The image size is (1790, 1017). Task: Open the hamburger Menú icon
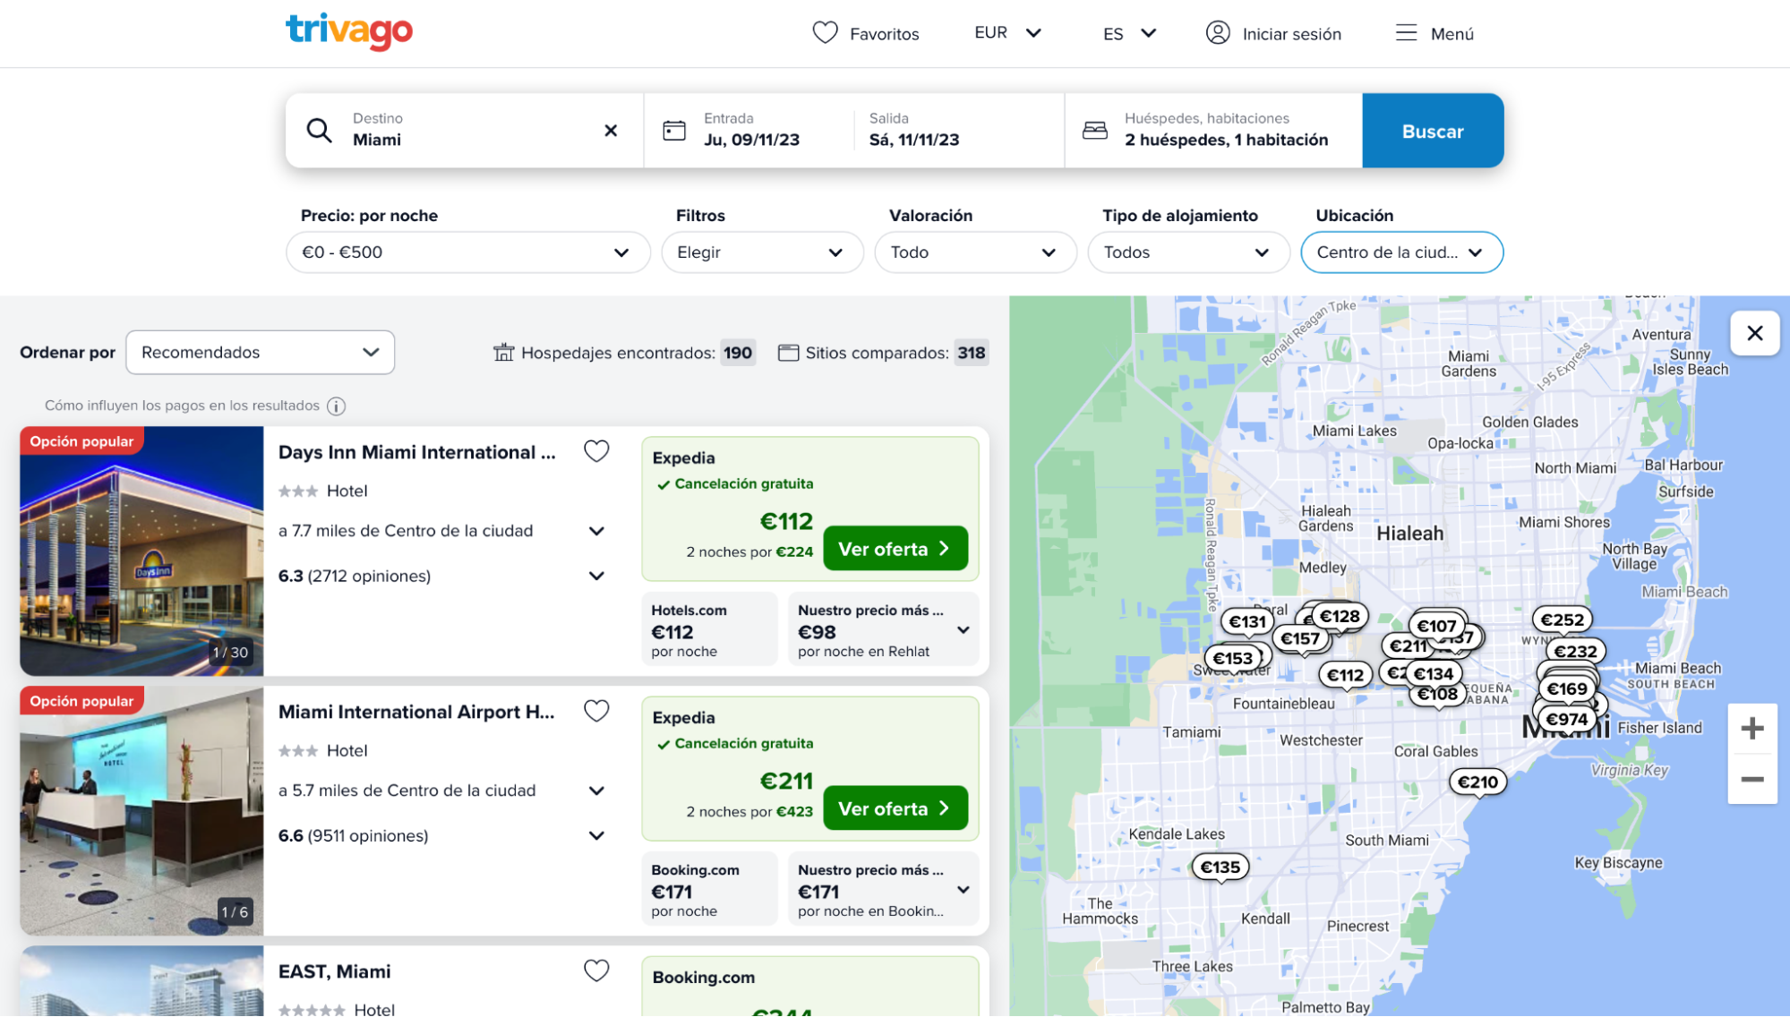click(x=1407, y=33)
